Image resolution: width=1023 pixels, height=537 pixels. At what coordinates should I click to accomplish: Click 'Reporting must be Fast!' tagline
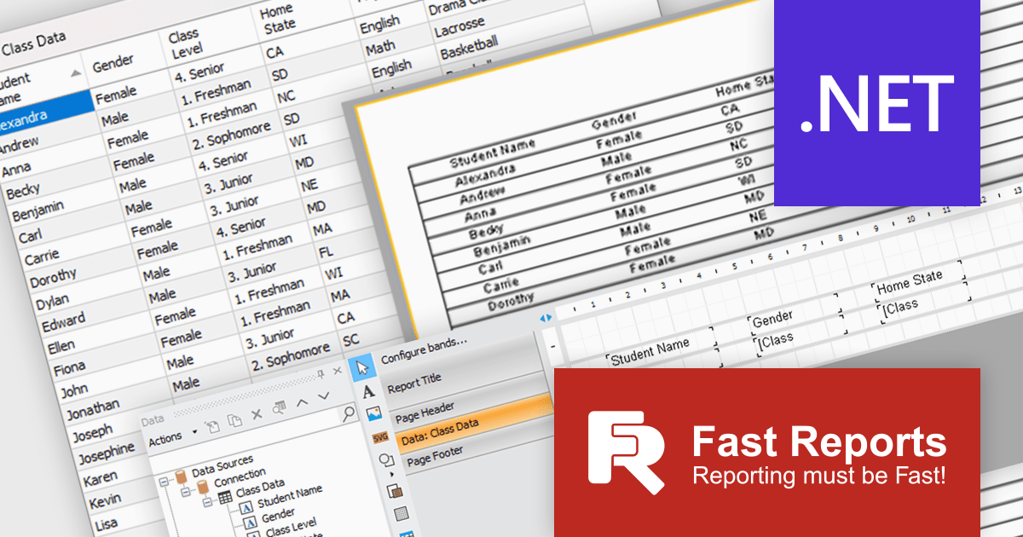click(x=819, y=475)
